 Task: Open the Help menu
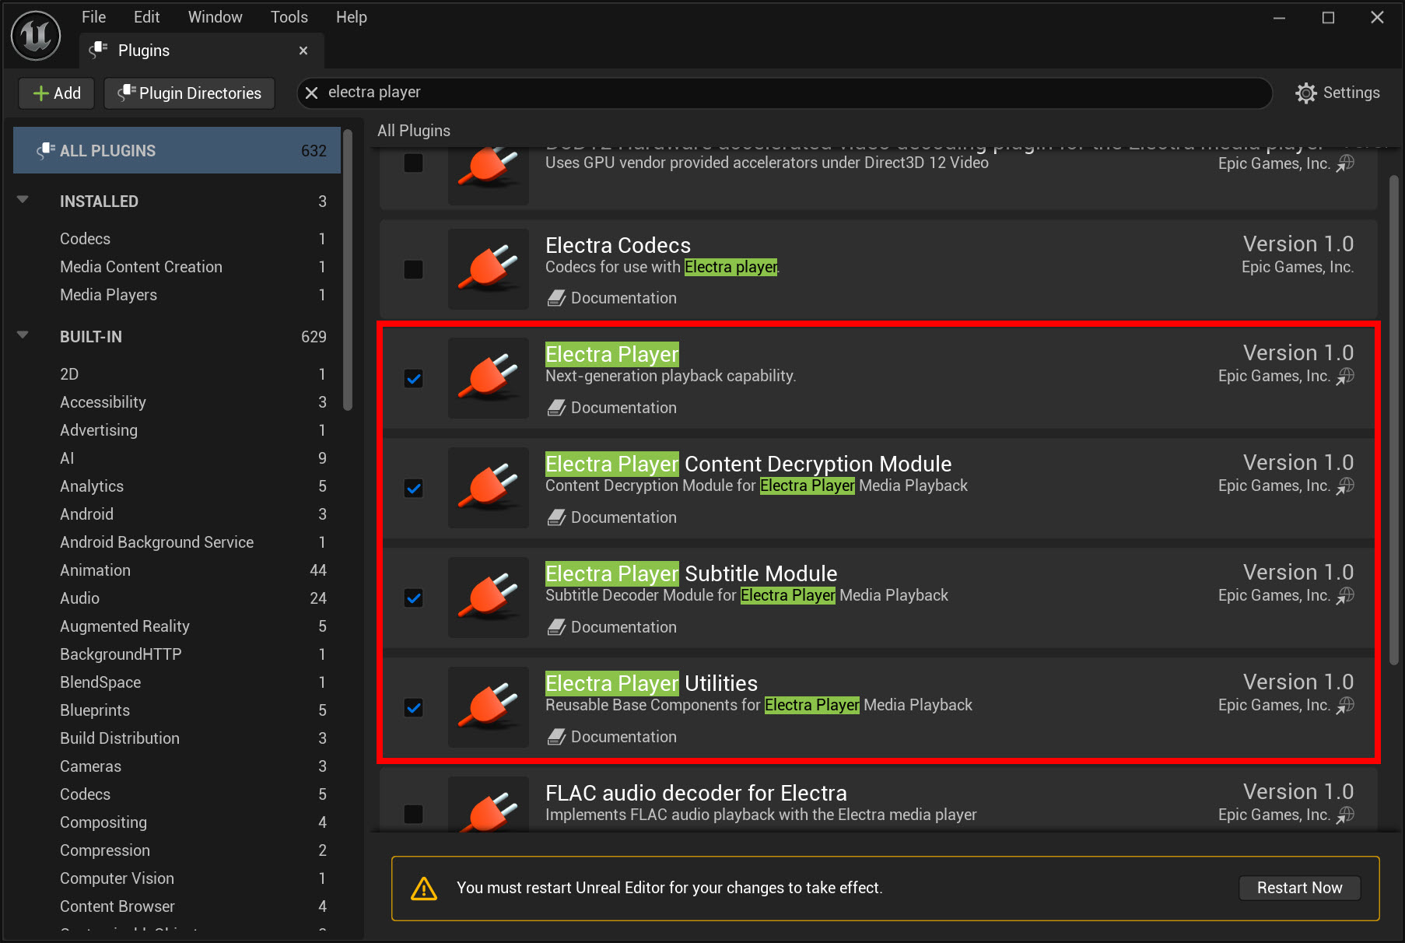(352, 17)
